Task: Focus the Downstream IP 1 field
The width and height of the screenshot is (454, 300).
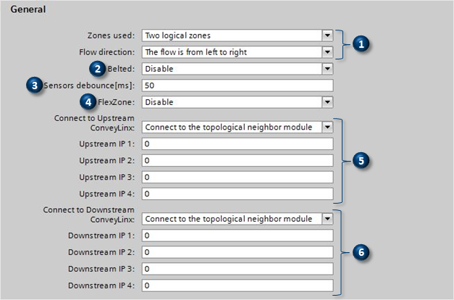Action: tap(237, 236)
